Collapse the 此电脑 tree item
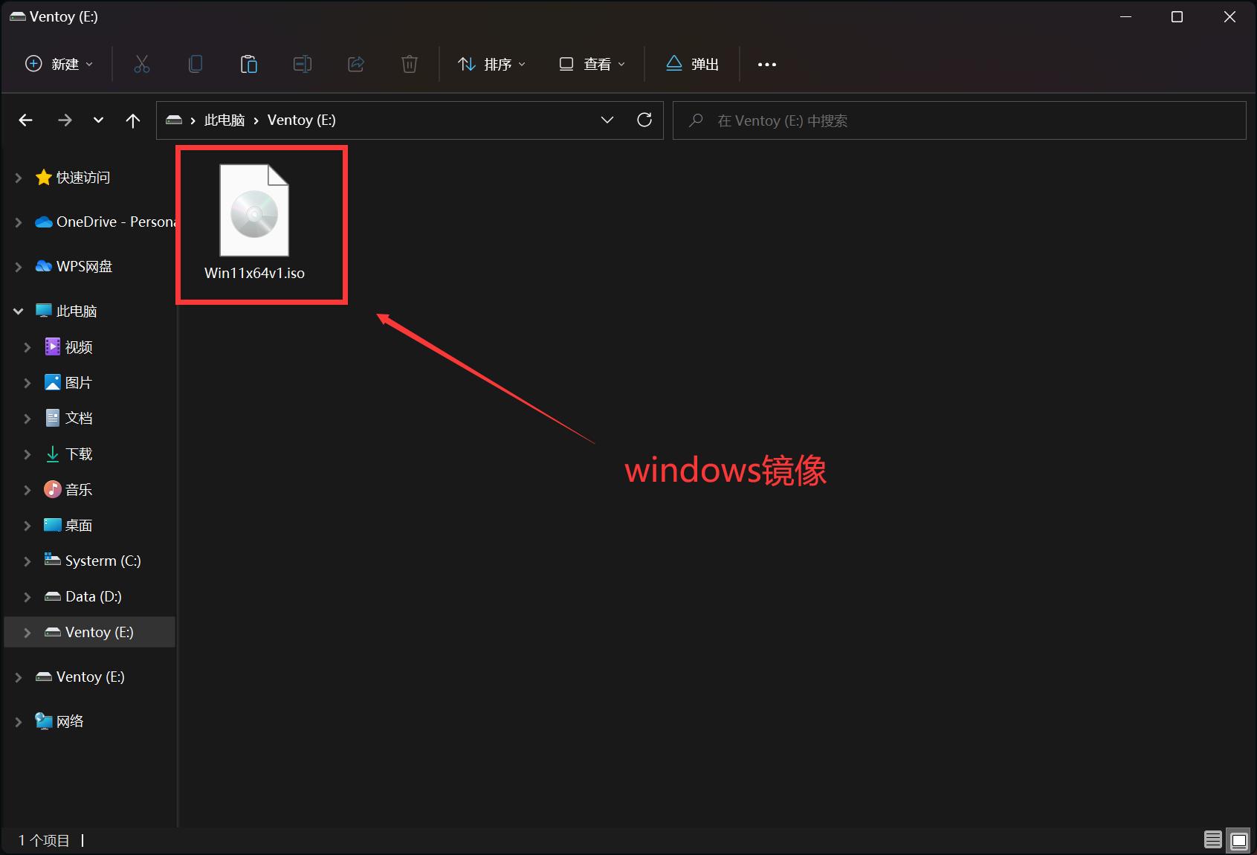This screenshot has height=855, width=1257. click(17, 311)
